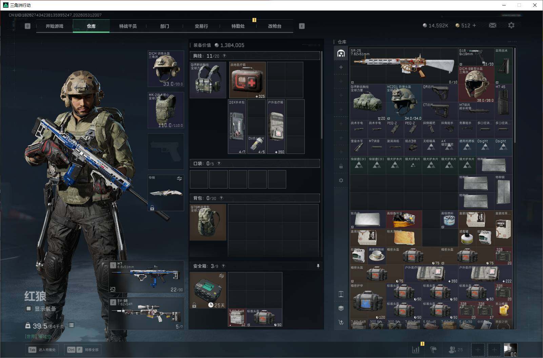543x358 pixels.
Task: Open the bar chart statistics icon
Action: click(x=416, y=350)
